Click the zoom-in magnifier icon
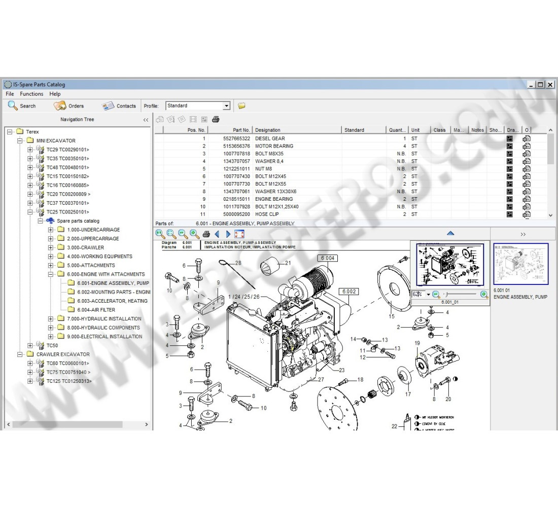This screenshot has width=558, height=507. pyautogui.click(x=194, y=234)
